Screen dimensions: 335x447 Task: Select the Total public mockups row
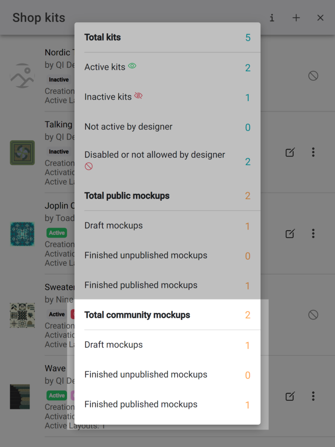[x=167, y=196]
